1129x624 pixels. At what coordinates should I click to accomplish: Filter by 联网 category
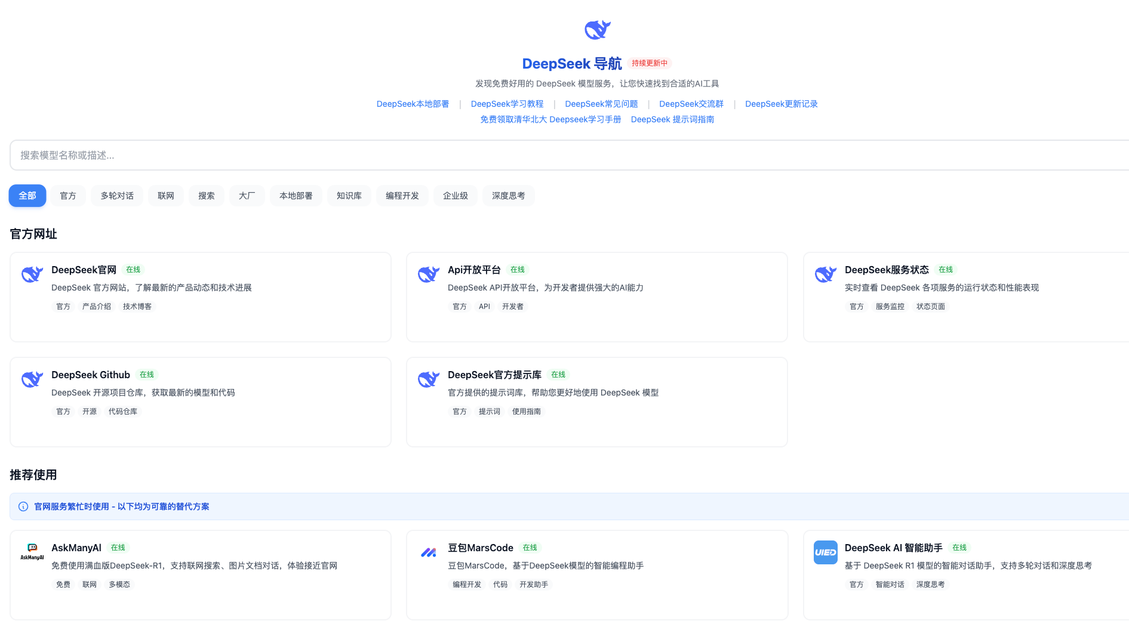click(166, 196)
